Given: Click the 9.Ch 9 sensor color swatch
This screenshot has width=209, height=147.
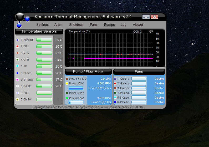Looking at the screenshot, I should [17, 93].
